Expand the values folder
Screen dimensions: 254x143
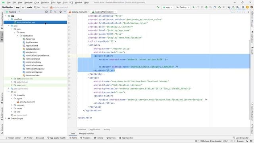[x=12, y=108]
